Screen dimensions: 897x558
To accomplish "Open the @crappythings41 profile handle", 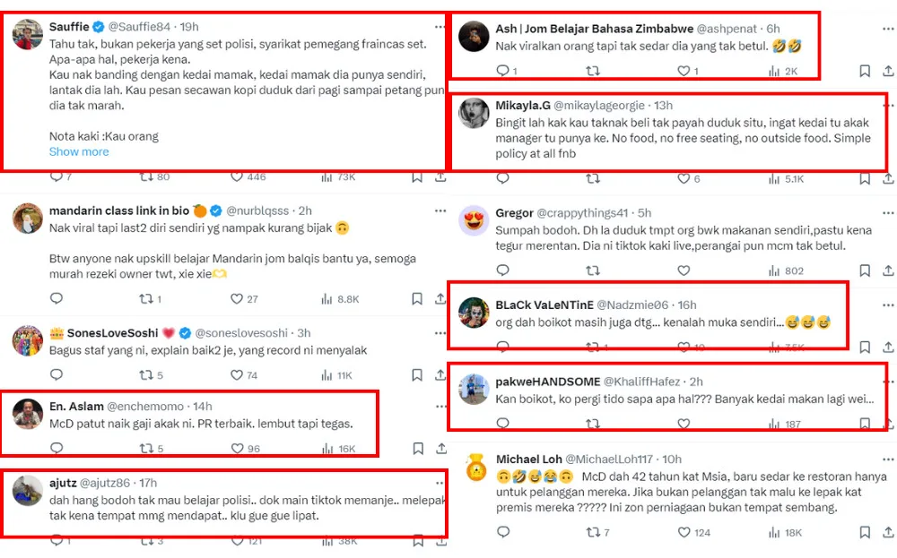I will [582, 213].
